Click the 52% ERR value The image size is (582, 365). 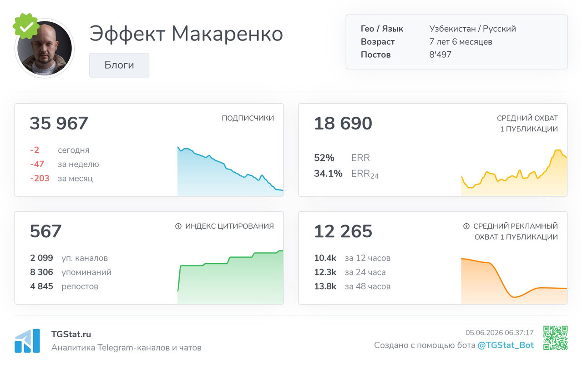(342, 158)
